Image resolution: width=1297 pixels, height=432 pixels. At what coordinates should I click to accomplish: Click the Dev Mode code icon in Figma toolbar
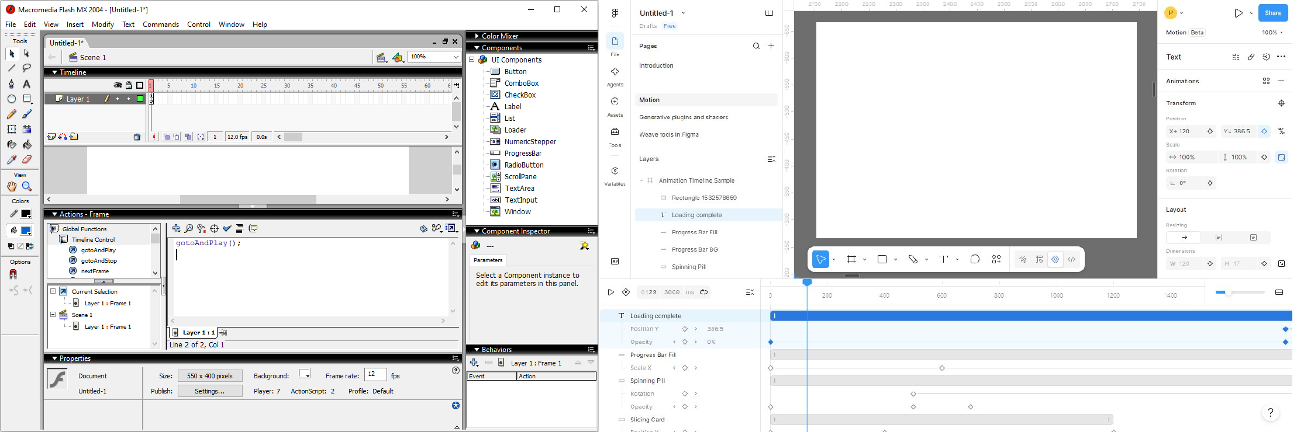click(x=1071, y=260)
